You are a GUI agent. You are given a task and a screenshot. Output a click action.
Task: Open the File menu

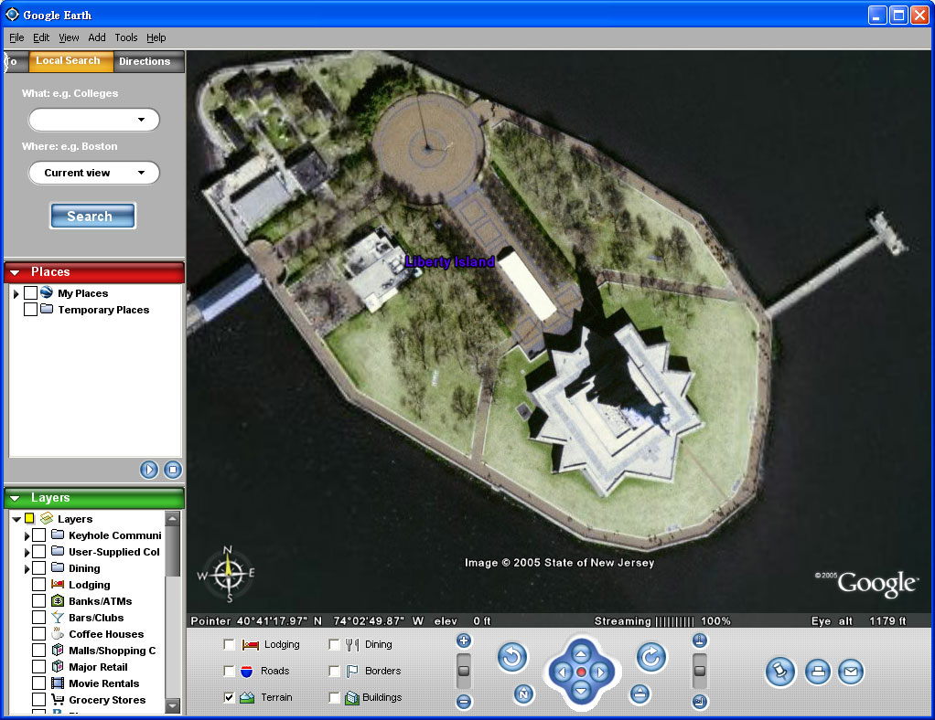(16, 37)
